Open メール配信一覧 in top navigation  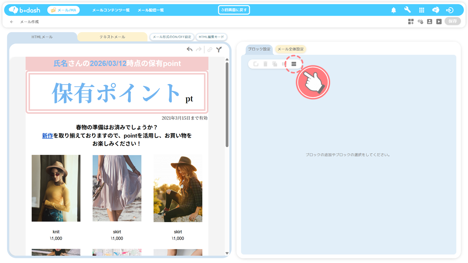pos(151,10)
